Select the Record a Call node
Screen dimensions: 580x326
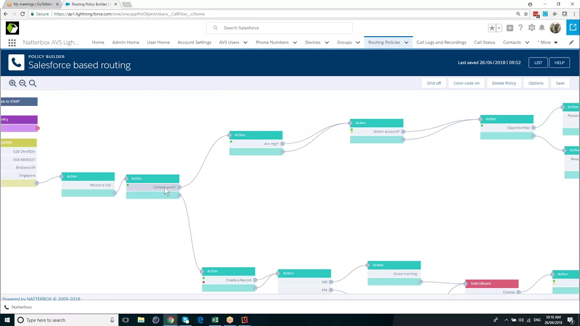(x=88, y=185)
